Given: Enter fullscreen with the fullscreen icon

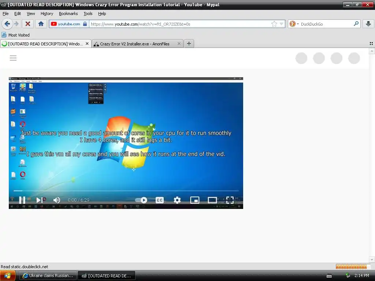Looking at the screenshot, I should 230,200.
